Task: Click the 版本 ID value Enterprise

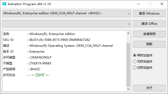Action: [37, 52]
